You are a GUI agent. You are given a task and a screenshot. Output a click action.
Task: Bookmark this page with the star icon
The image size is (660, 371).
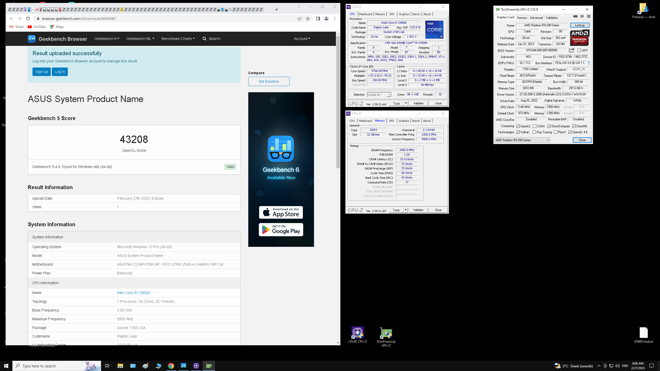[x=308, y=19]
